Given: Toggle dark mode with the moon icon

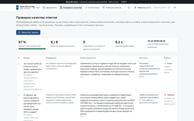Looking at the screenshot, I should 129,8.
